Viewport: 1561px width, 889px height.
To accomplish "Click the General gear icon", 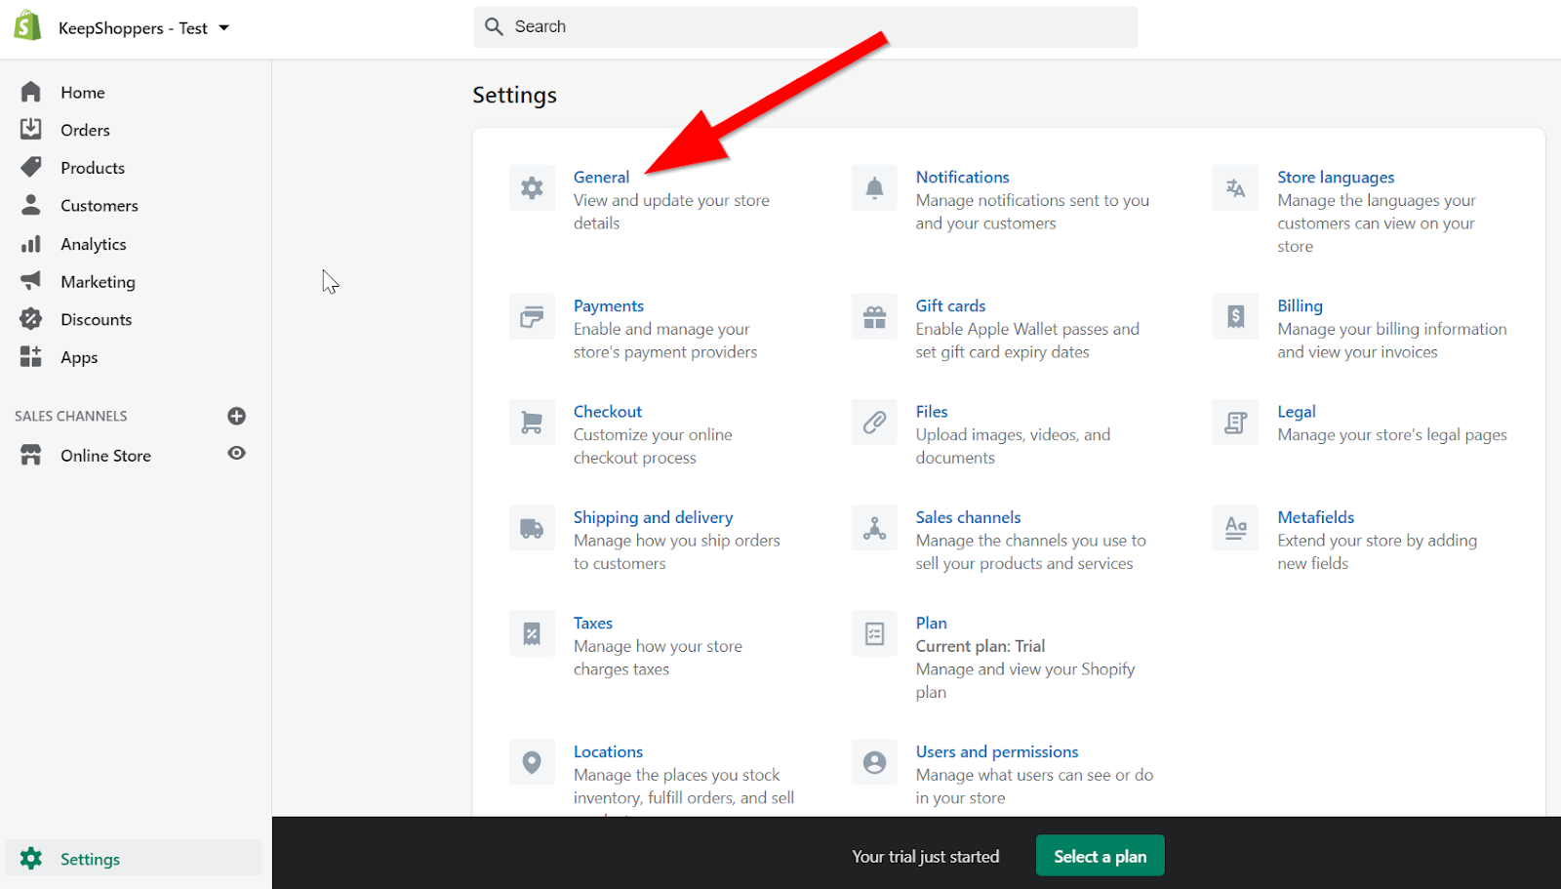I will coord(532,187).
